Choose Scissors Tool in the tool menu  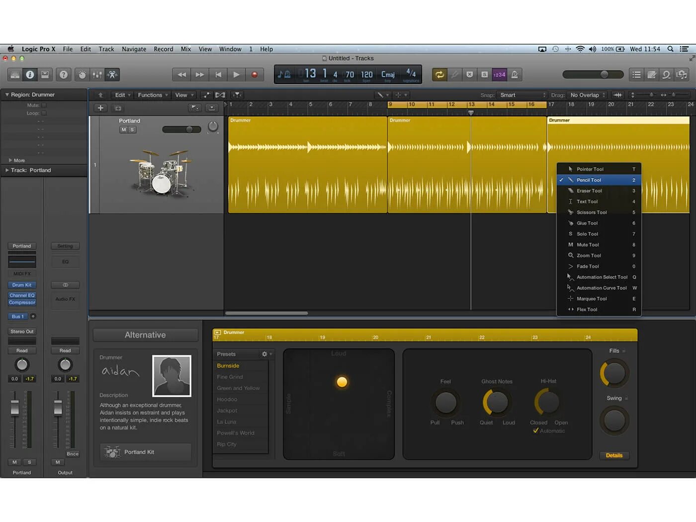(599, 212)
